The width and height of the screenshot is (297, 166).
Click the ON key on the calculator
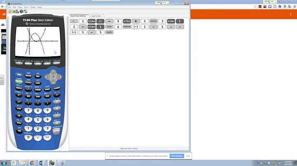(x=19, y=131)
